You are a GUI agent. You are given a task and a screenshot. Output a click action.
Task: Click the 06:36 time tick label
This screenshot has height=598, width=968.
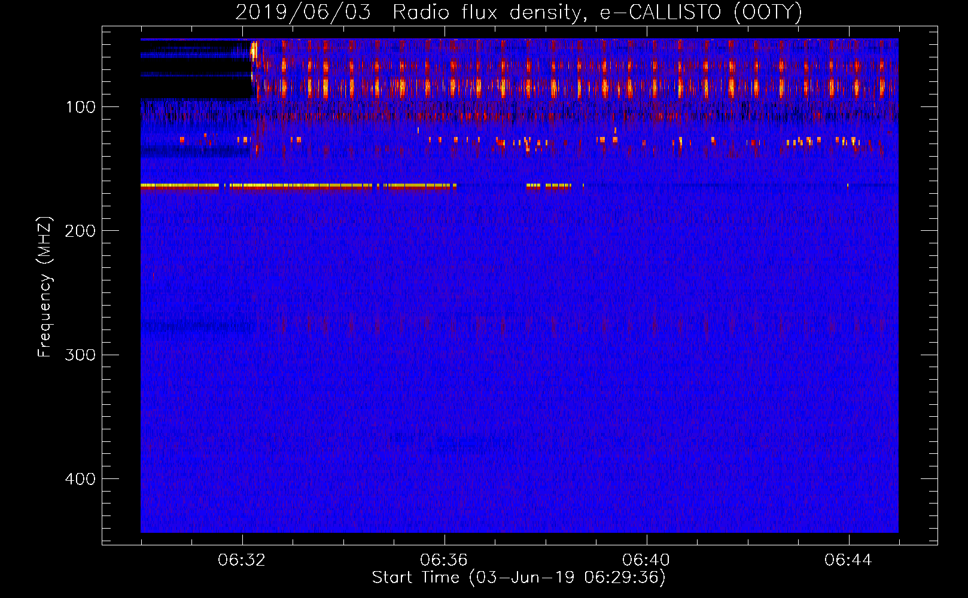click(x=444, y=560)
